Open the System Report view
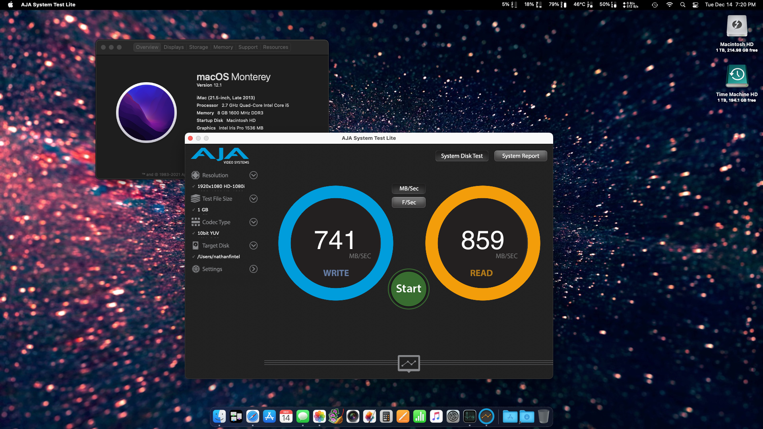The height and width of the screenshot is (429, 763). click(x=520, y=156)
